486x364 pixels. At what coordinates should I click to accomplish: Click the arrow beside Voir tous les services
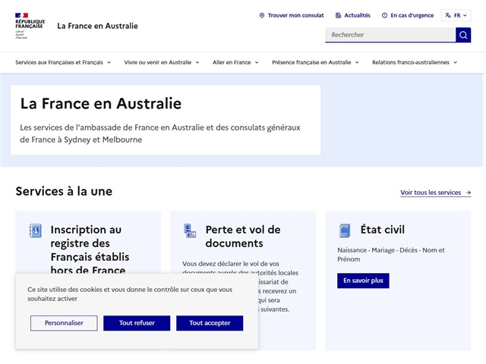pos(469,193)
